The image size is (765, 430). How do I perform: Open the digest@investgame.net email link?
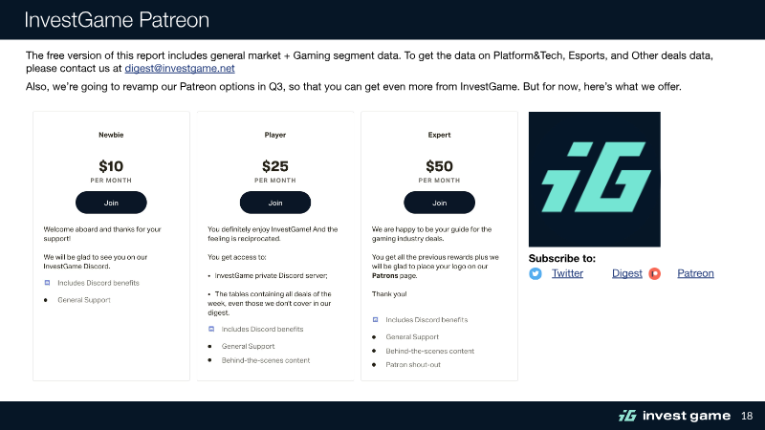(181, 69)
